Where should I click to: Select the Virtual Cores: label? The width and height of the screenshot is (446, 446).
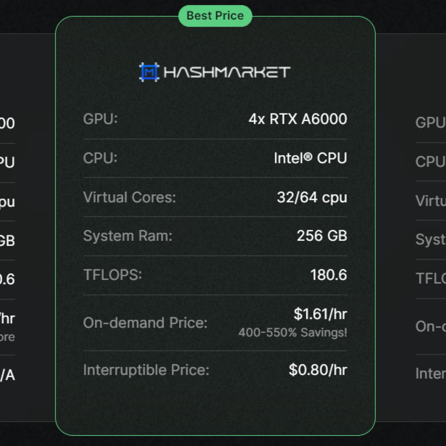129,197
